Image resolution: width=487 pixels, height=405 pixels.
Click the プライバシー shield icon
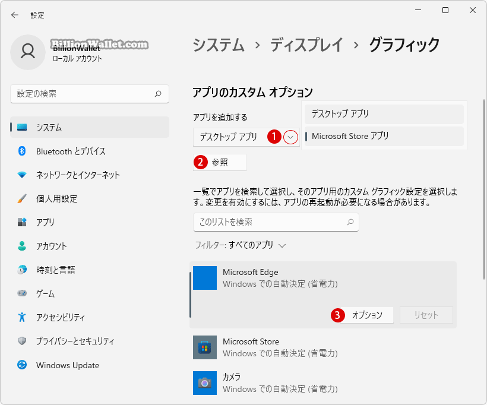pos(22,341)
